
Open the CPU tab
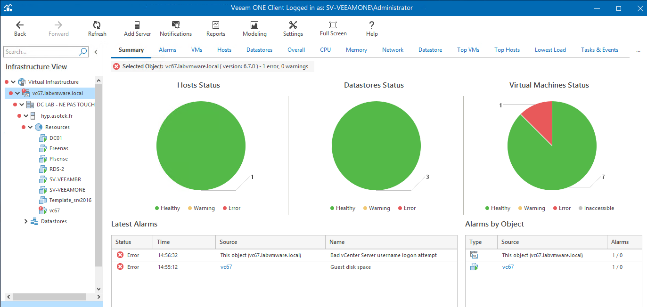pyautogui.click(x=325, y=50)
